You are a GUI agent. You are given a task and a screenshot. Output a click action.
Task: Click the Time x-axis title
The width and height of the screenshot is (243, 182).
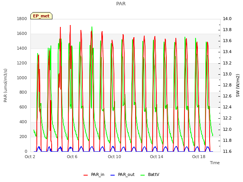tap(215, 163)
